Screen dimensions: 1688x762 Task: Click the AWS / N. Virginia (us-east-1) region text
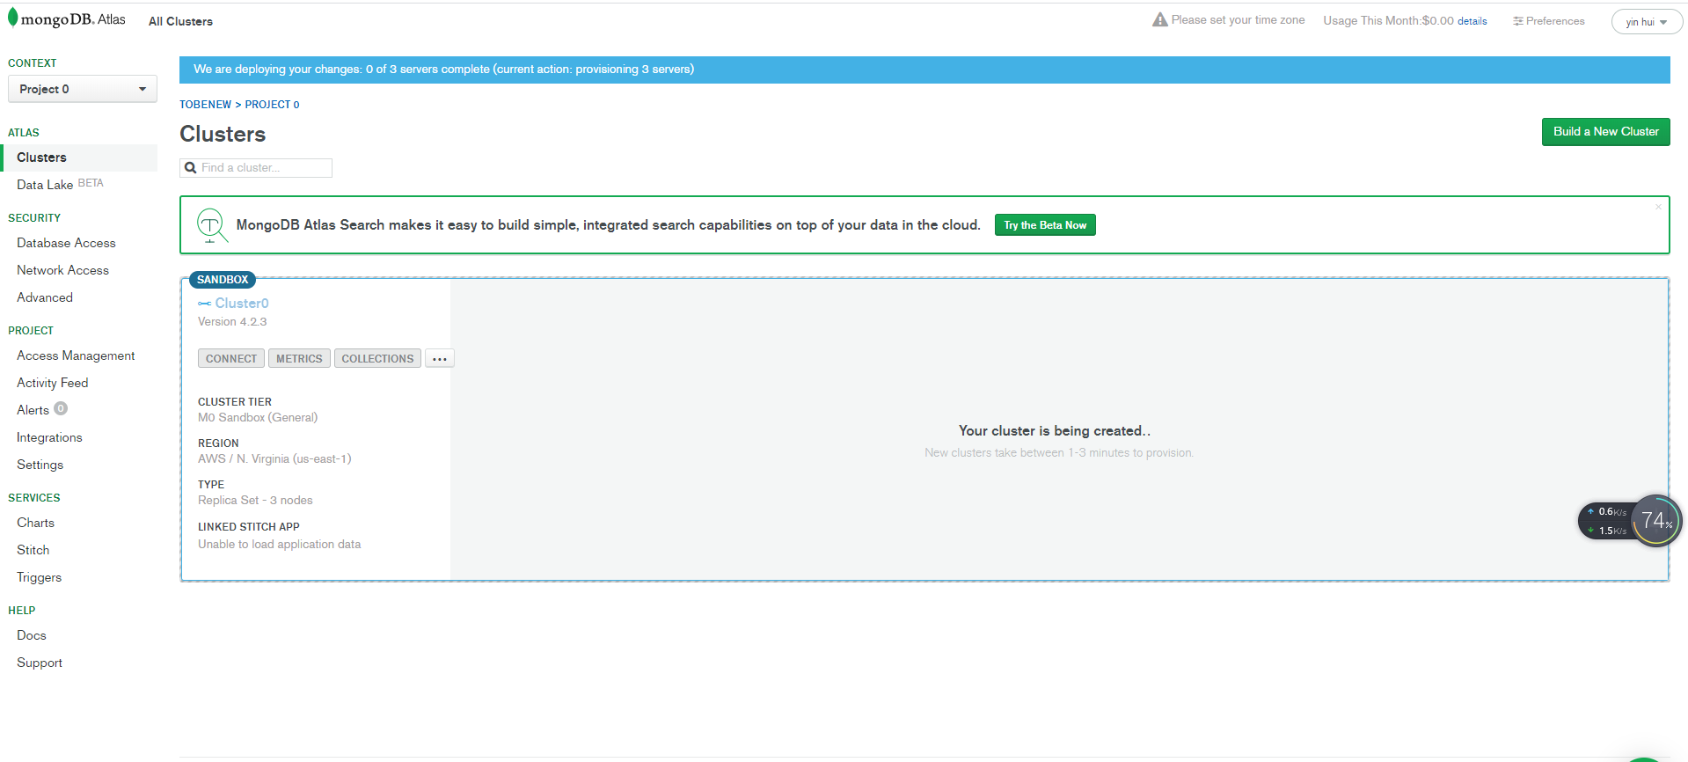[274, 459]
